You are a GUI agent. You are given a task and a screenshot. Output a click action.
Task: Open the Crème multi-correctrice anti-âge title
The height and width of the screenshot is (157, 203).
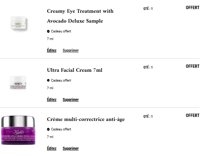click(86, 119)
